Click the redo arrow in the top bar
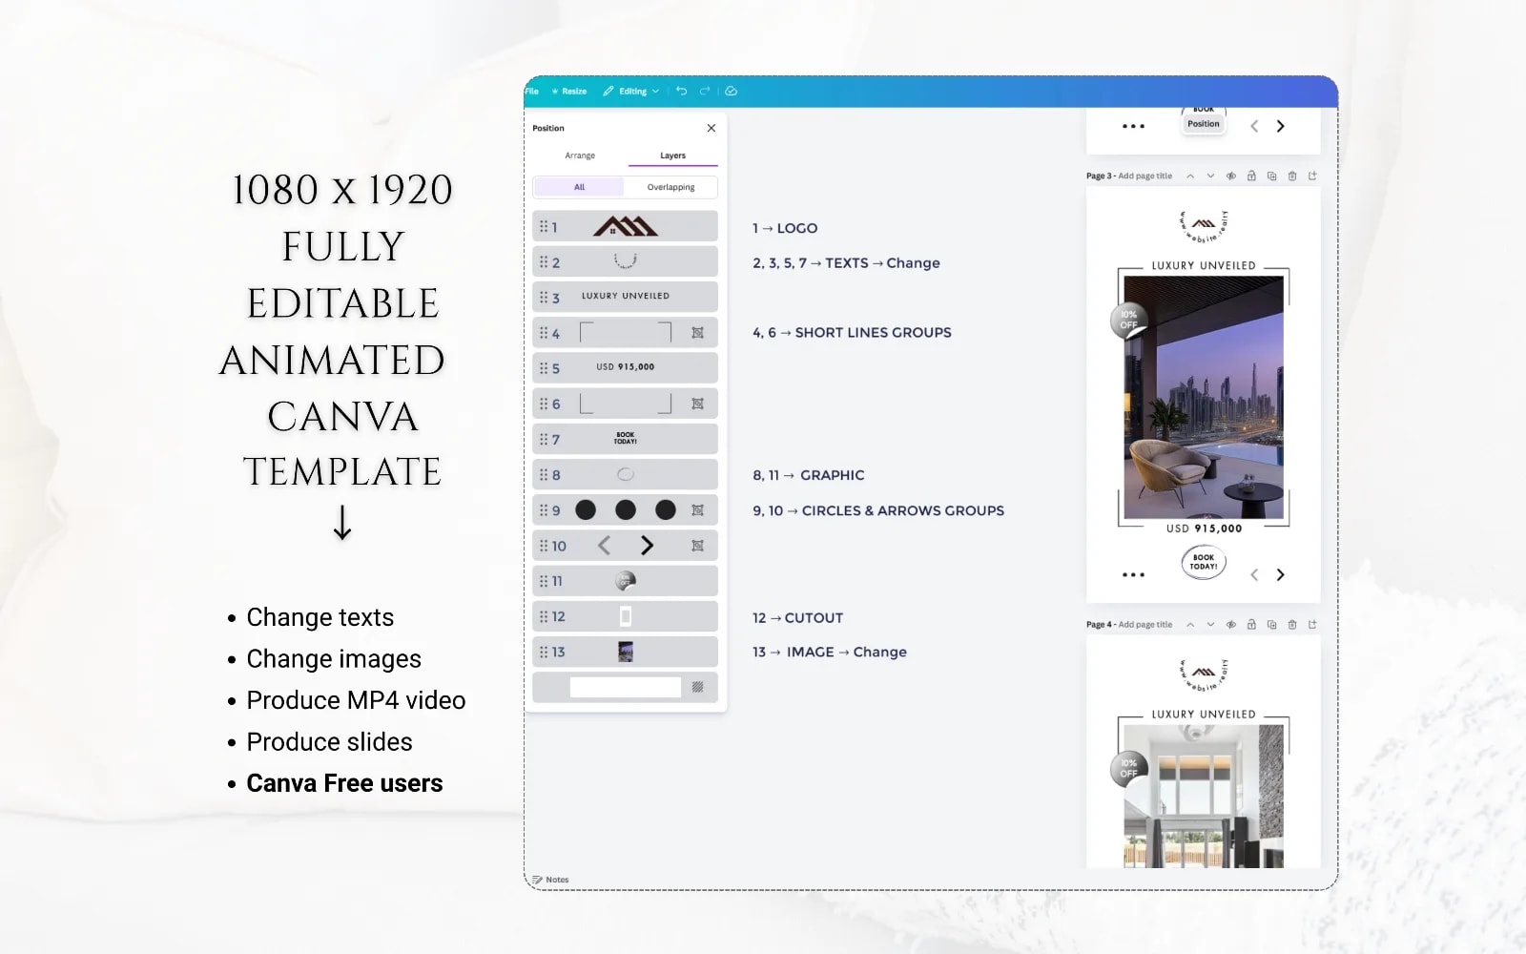The image size is (1526, 954). click(705, 92)
